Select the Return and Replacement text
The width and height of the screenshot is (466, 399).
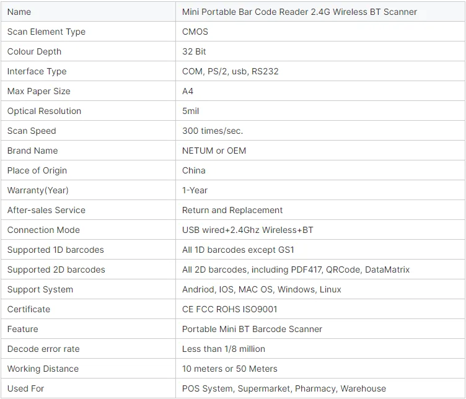click(232, 210)
